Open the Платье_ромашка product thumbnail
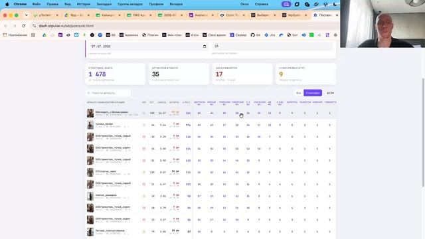 pyautogui.click(x=90, y=196)
